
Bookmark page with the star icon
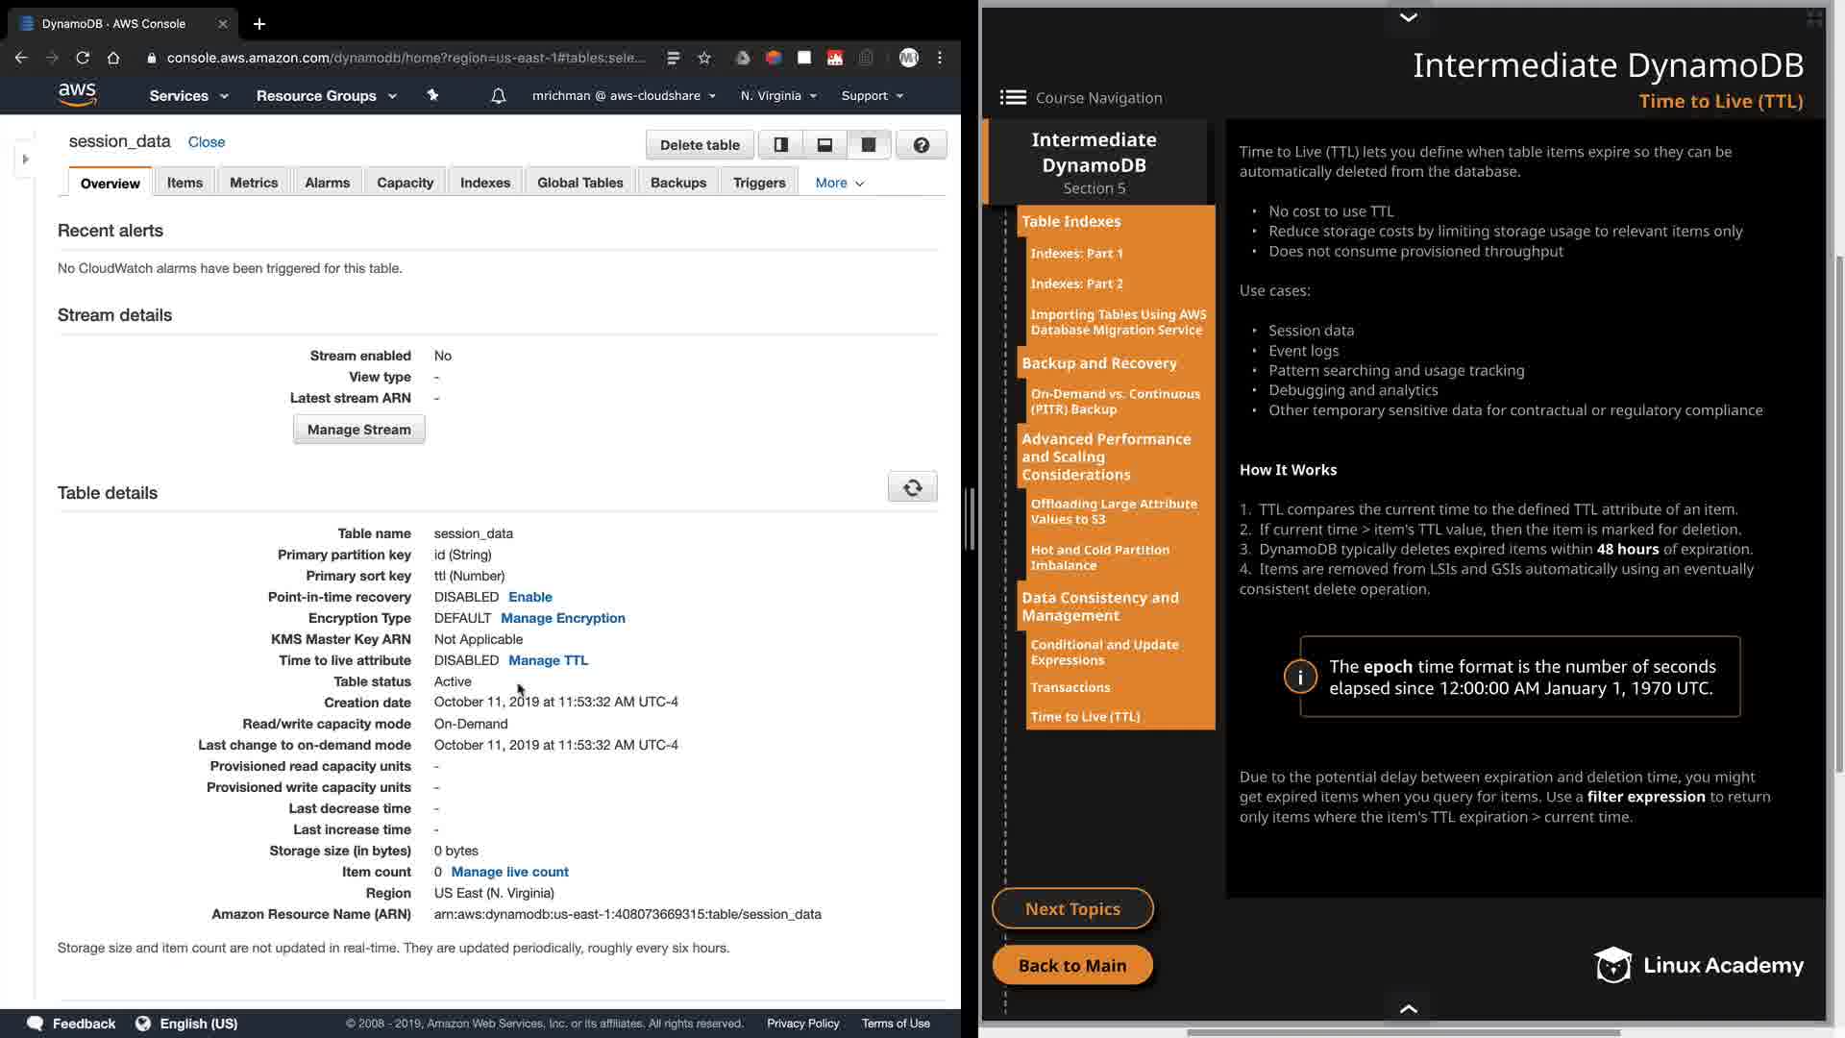pyautogui.click(x=704, y=58)
